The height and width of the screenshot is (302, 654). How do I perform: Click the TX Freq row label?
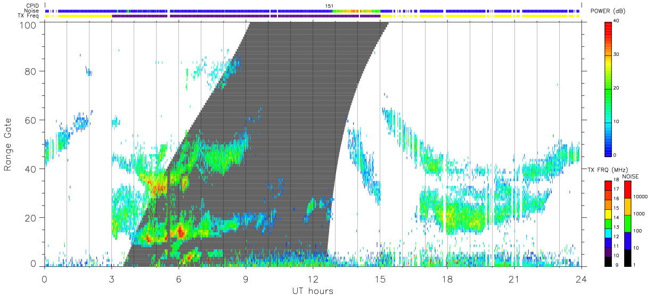coord(29,16)
